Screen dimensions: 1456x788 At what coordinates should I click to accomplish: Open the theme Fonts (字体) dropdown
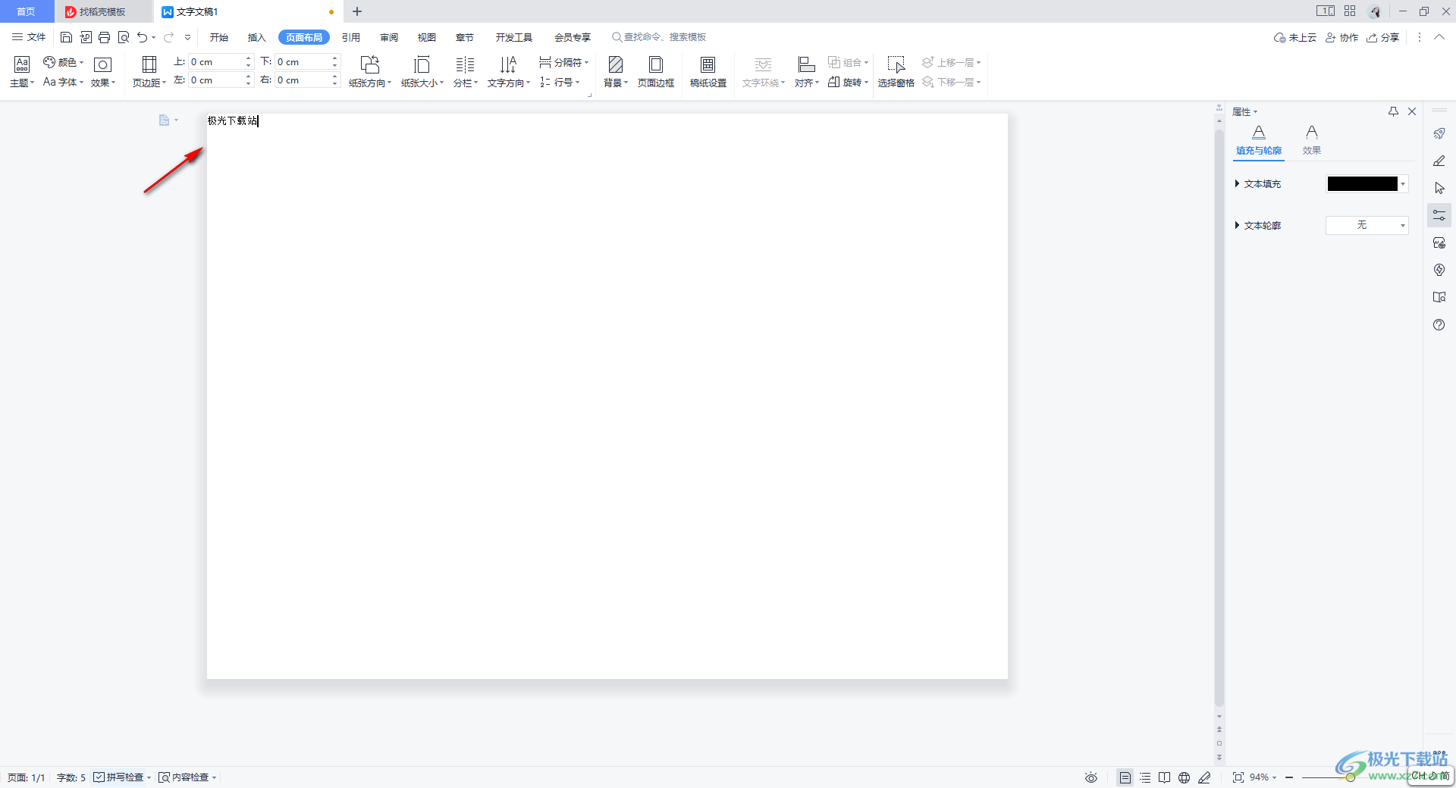pos(64,82)
